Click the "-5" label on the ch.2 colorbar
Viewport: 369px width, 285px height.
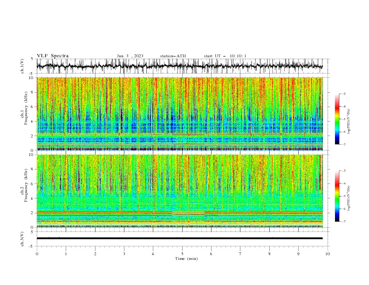pyautogui.click(x=344, y=196)
